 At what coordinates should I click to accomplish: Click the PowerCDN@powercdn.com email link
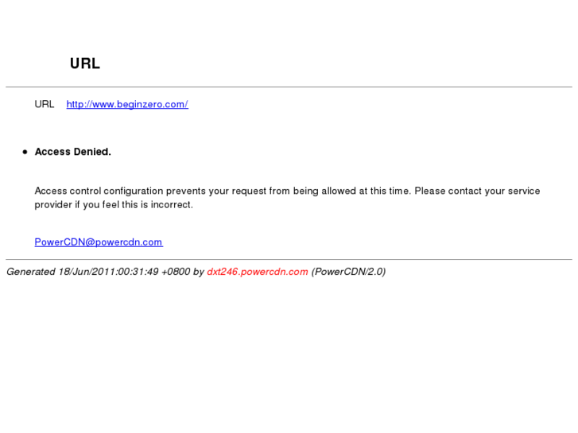99,242
